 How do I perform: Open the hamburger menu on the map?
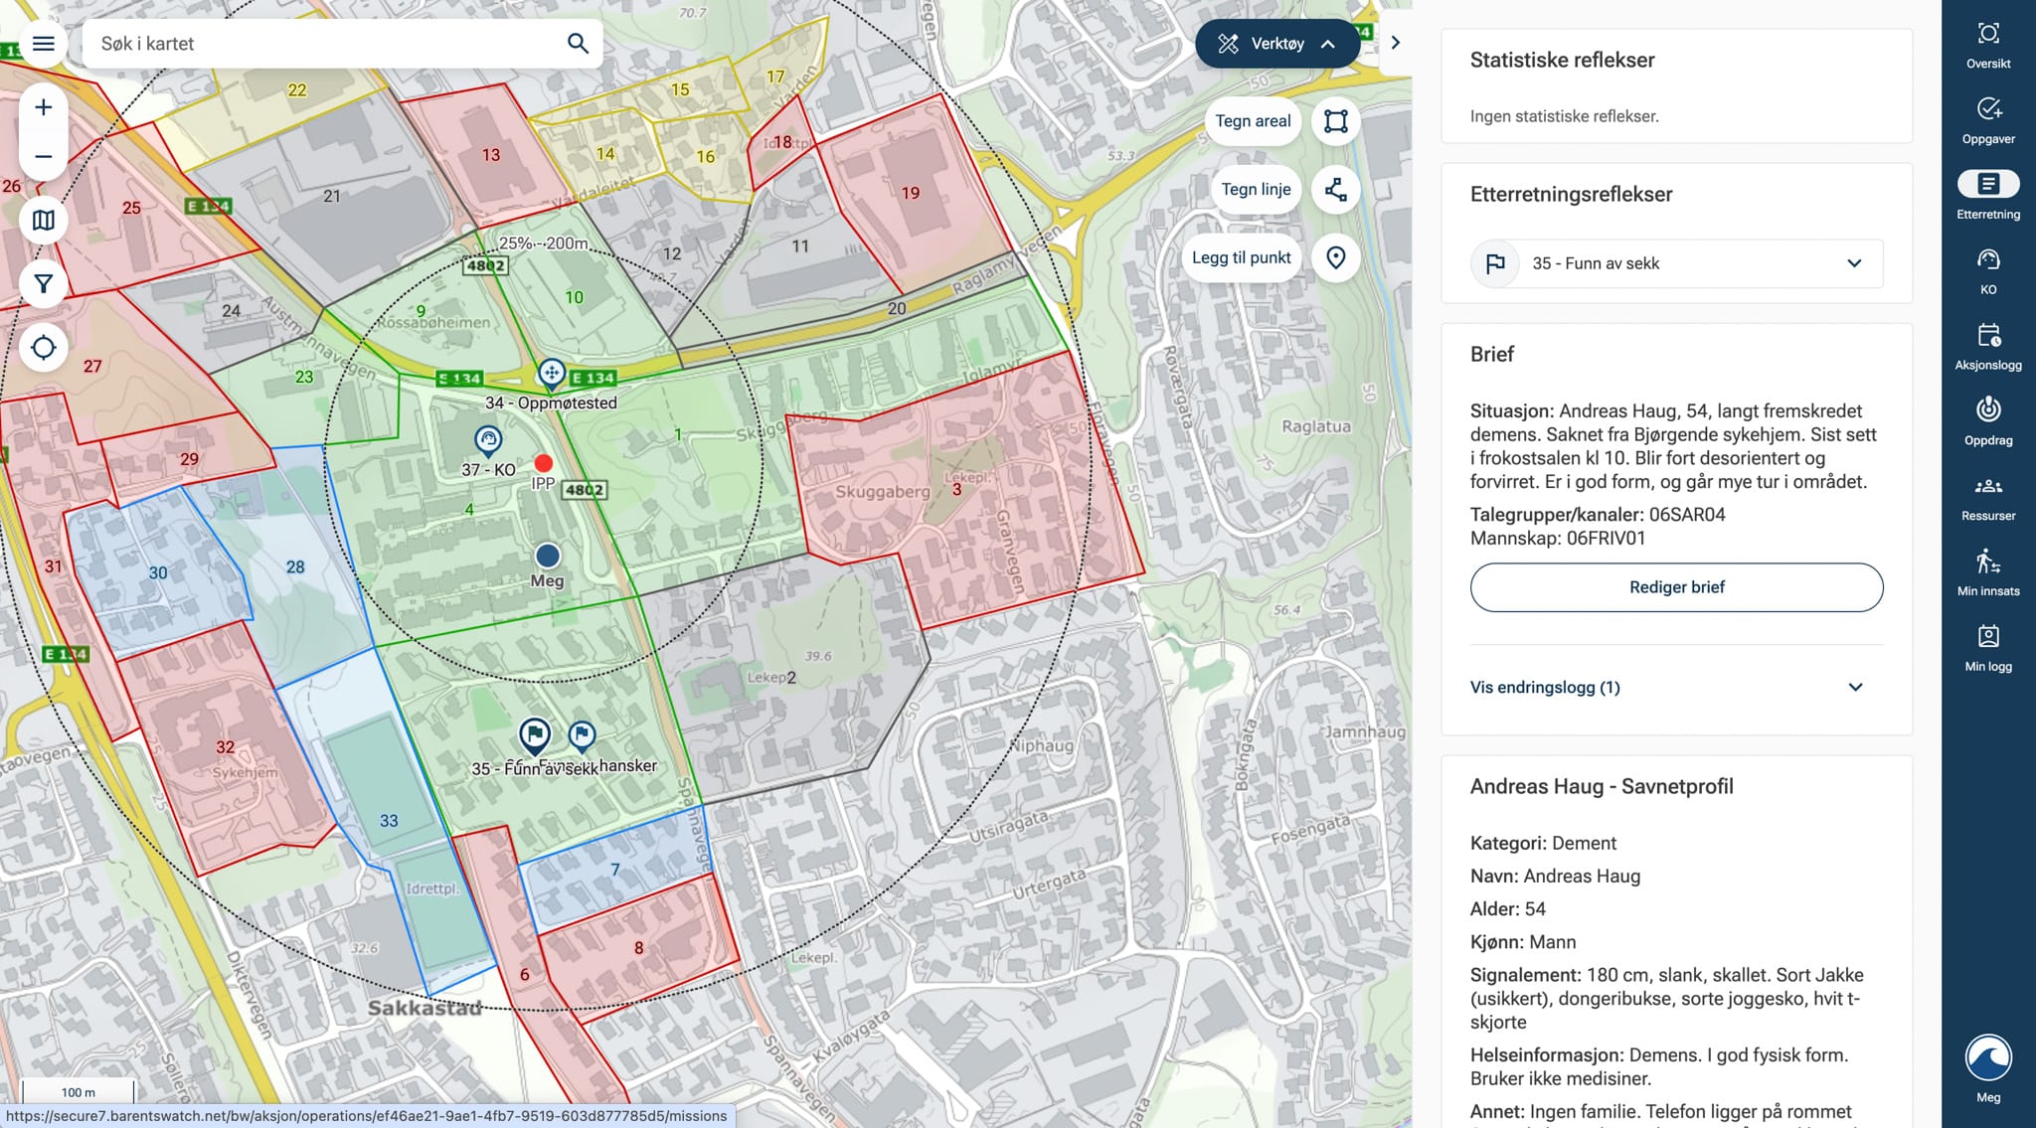43,44
